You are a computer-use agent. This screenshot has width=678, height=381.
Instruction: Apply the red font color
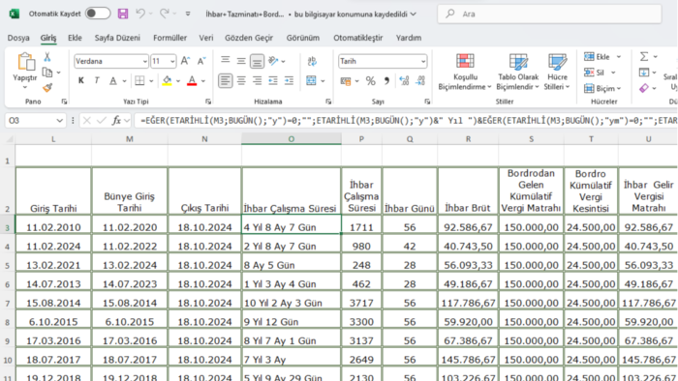pyautogui.click(x=192, y=80)
